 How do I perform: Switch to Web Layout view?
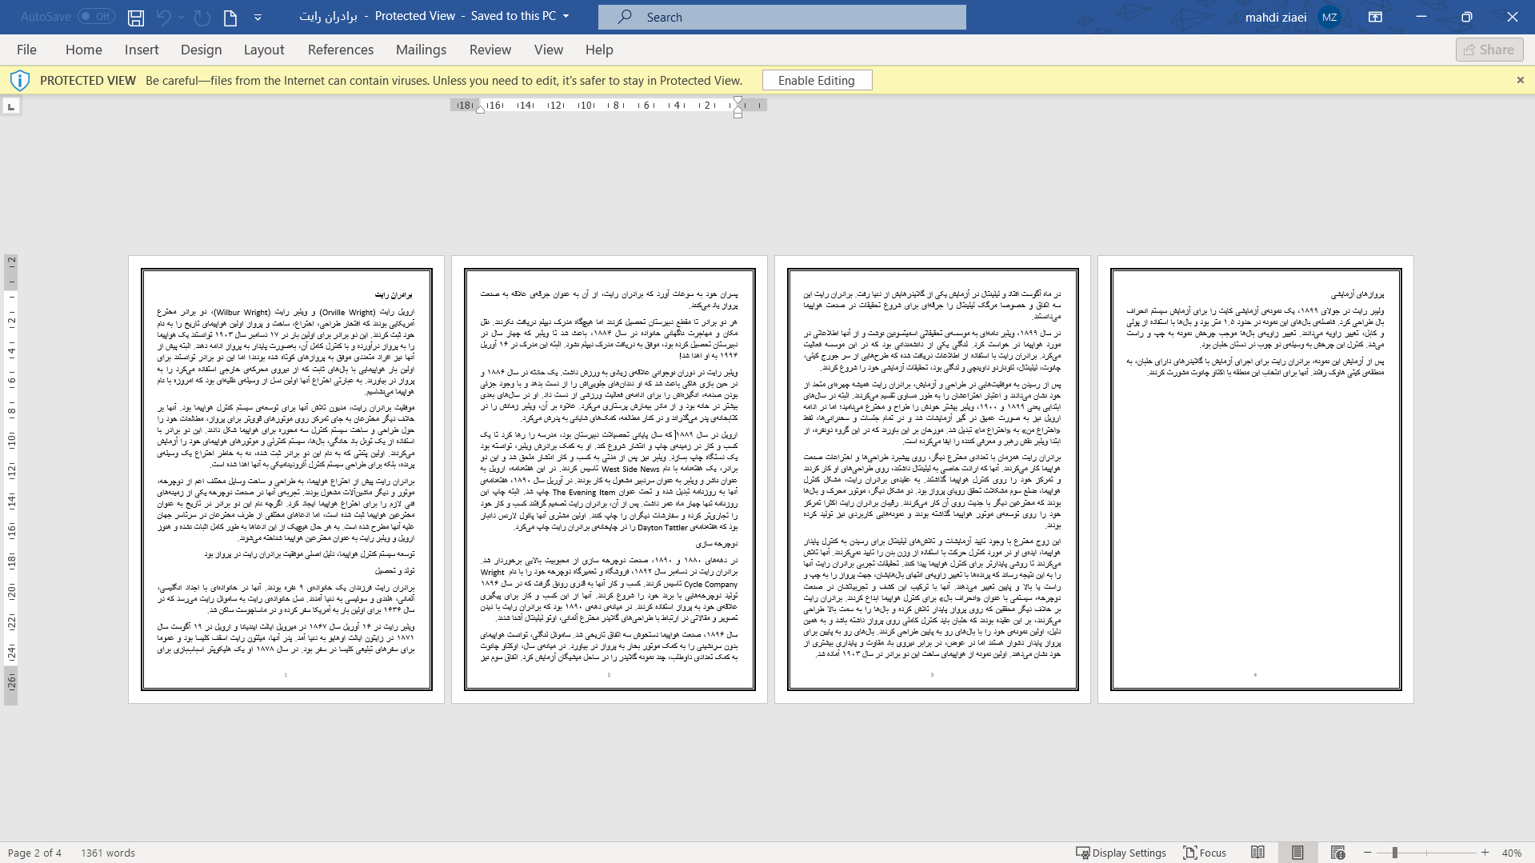click(x=1337, y=853)
